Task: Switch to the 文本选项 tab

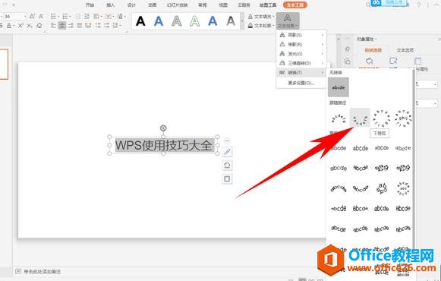Action: (405, 50)
